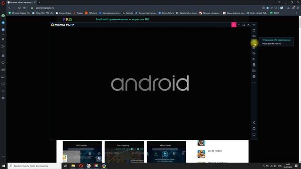Click page vertical scrollbar
This screenshot has height=169, width=301.
(300, 89)
